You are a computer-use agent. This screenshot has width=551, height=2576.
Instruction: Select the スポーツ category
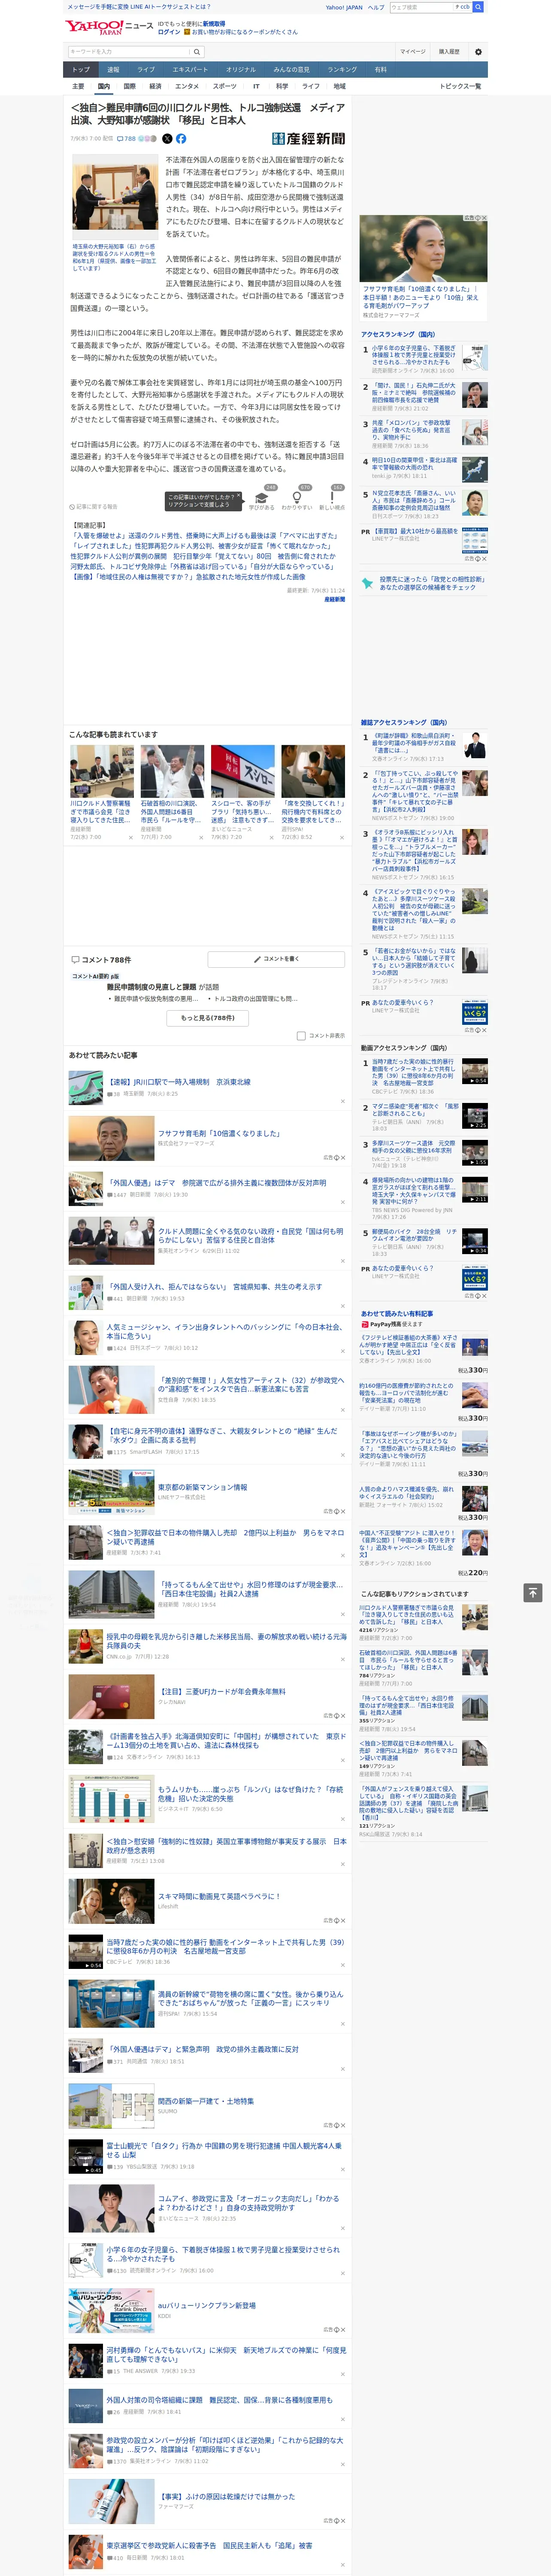[x=225, y=86]
